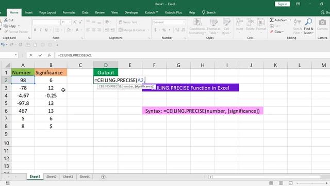Toggle Italic formatting
Image resolution: width=330 pixels, height=186 pixels.
tap(41, 30)
